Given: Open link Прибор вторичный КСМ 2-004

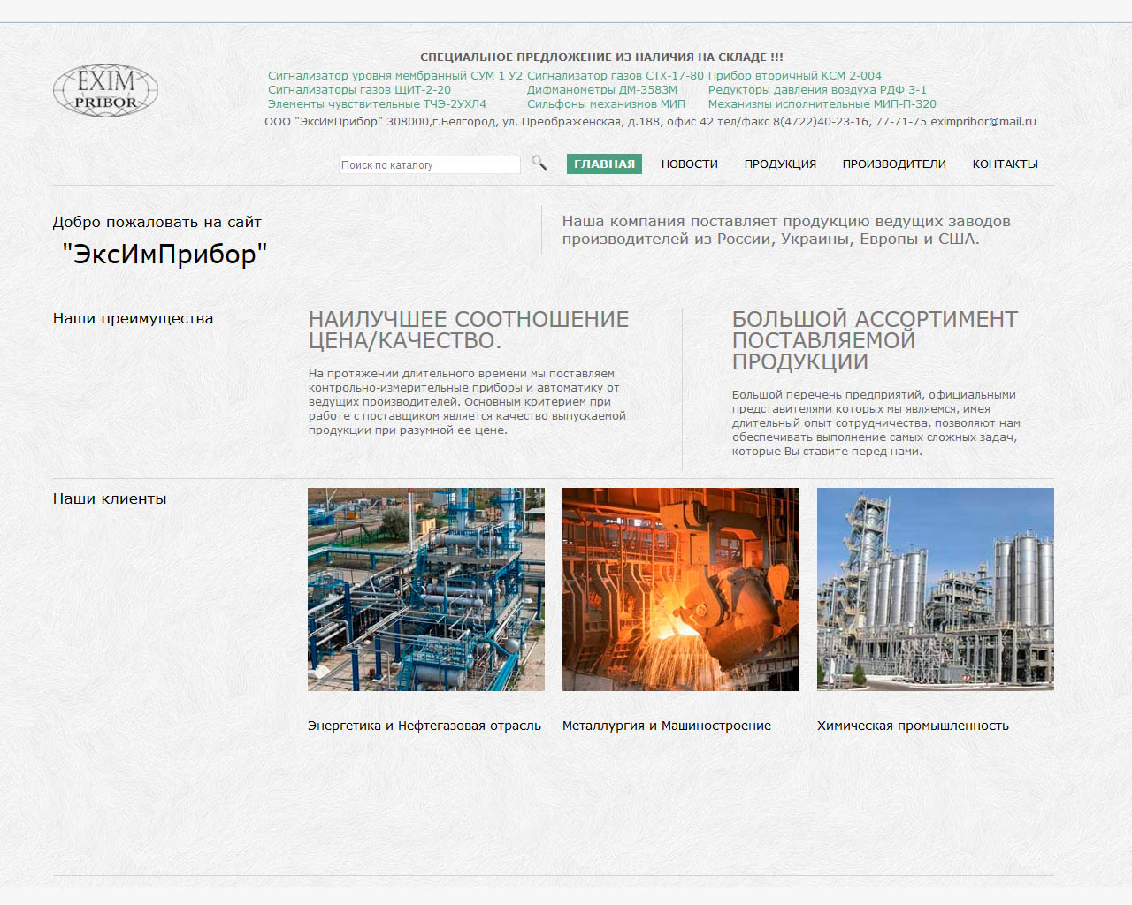Looking at the screenshot, I should click(x=794, y=76).
